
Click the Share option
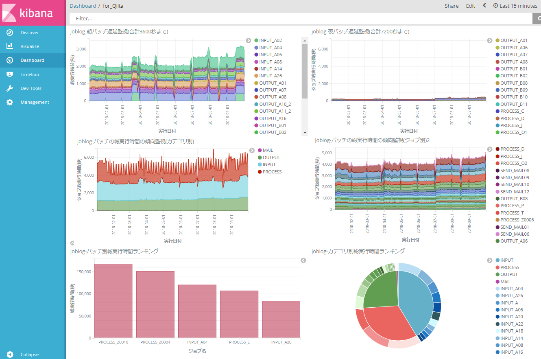click(x=452, y=6)
